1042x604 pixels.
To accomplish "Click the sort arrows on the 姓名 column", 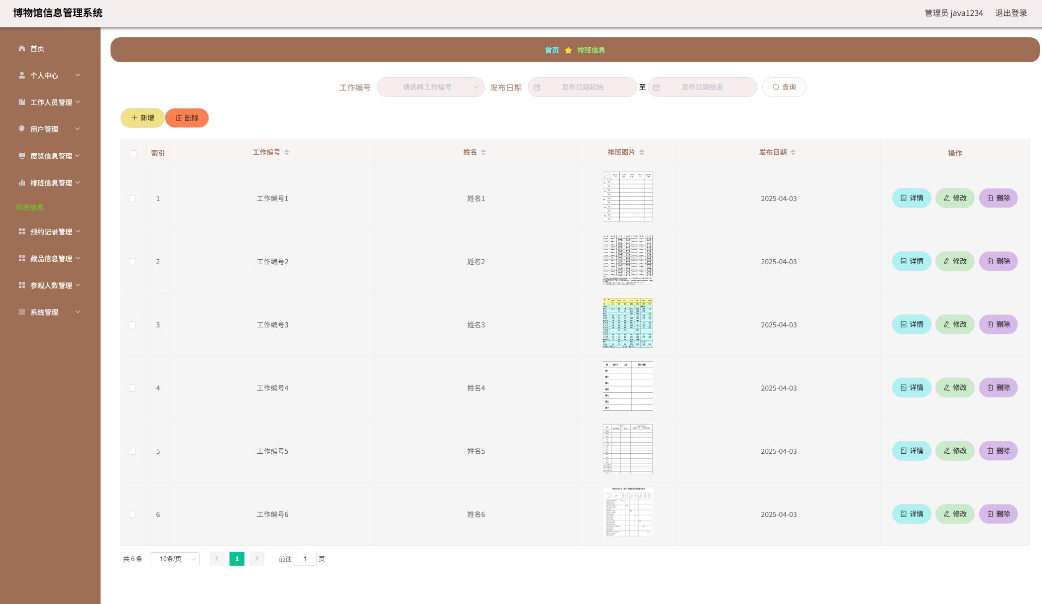I will [483, 152].
